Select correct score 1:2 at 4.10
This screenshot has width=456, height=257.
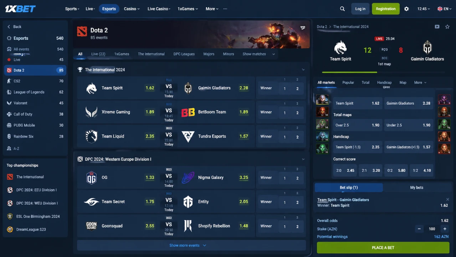point(422,171)
